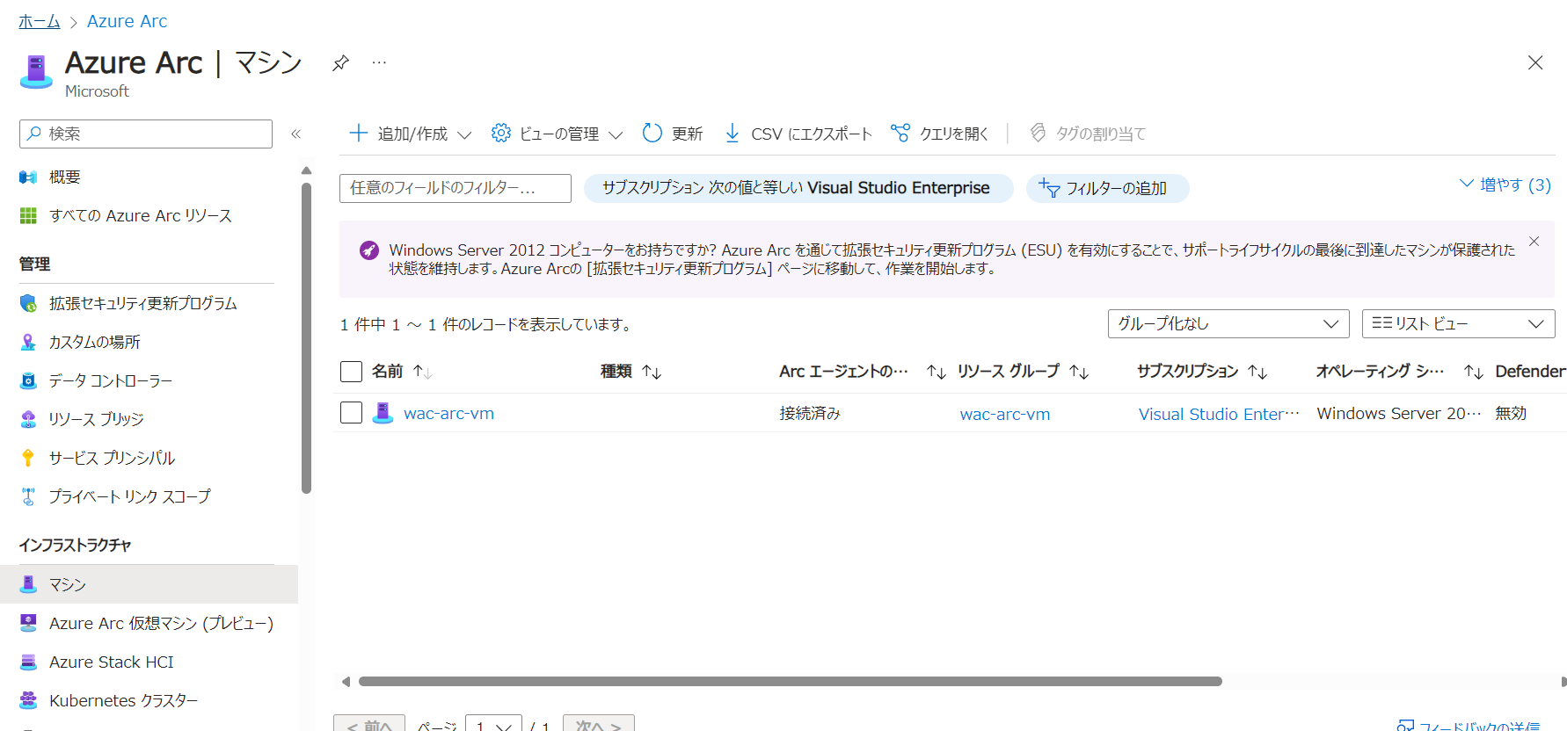Sort by Arc エージェントの column

[x=862, y=372]
